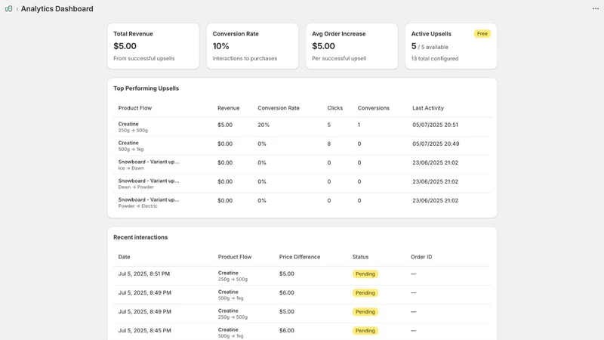
Task: Click the Jul 5, 2025, 8:51 PM date cell
Action: tap(143, 274)
